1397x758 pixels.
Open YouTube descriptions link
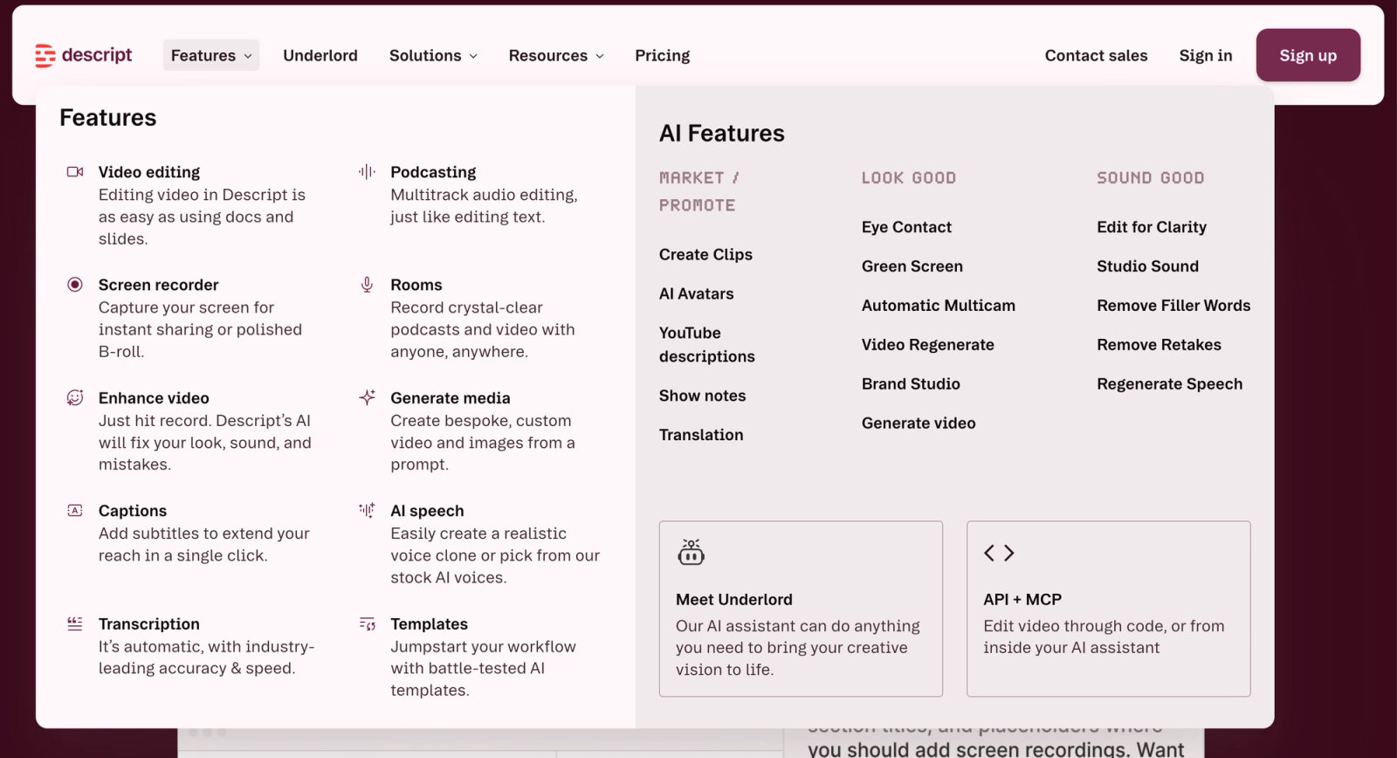click(707, 344)
